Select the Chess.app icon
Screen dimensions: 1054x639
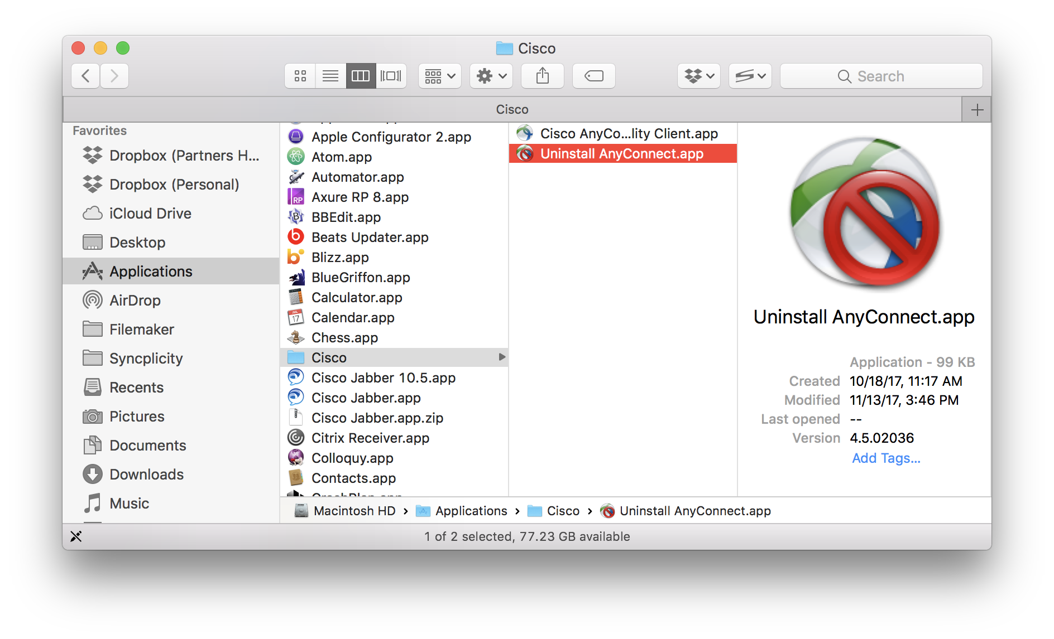pos(296,337)
